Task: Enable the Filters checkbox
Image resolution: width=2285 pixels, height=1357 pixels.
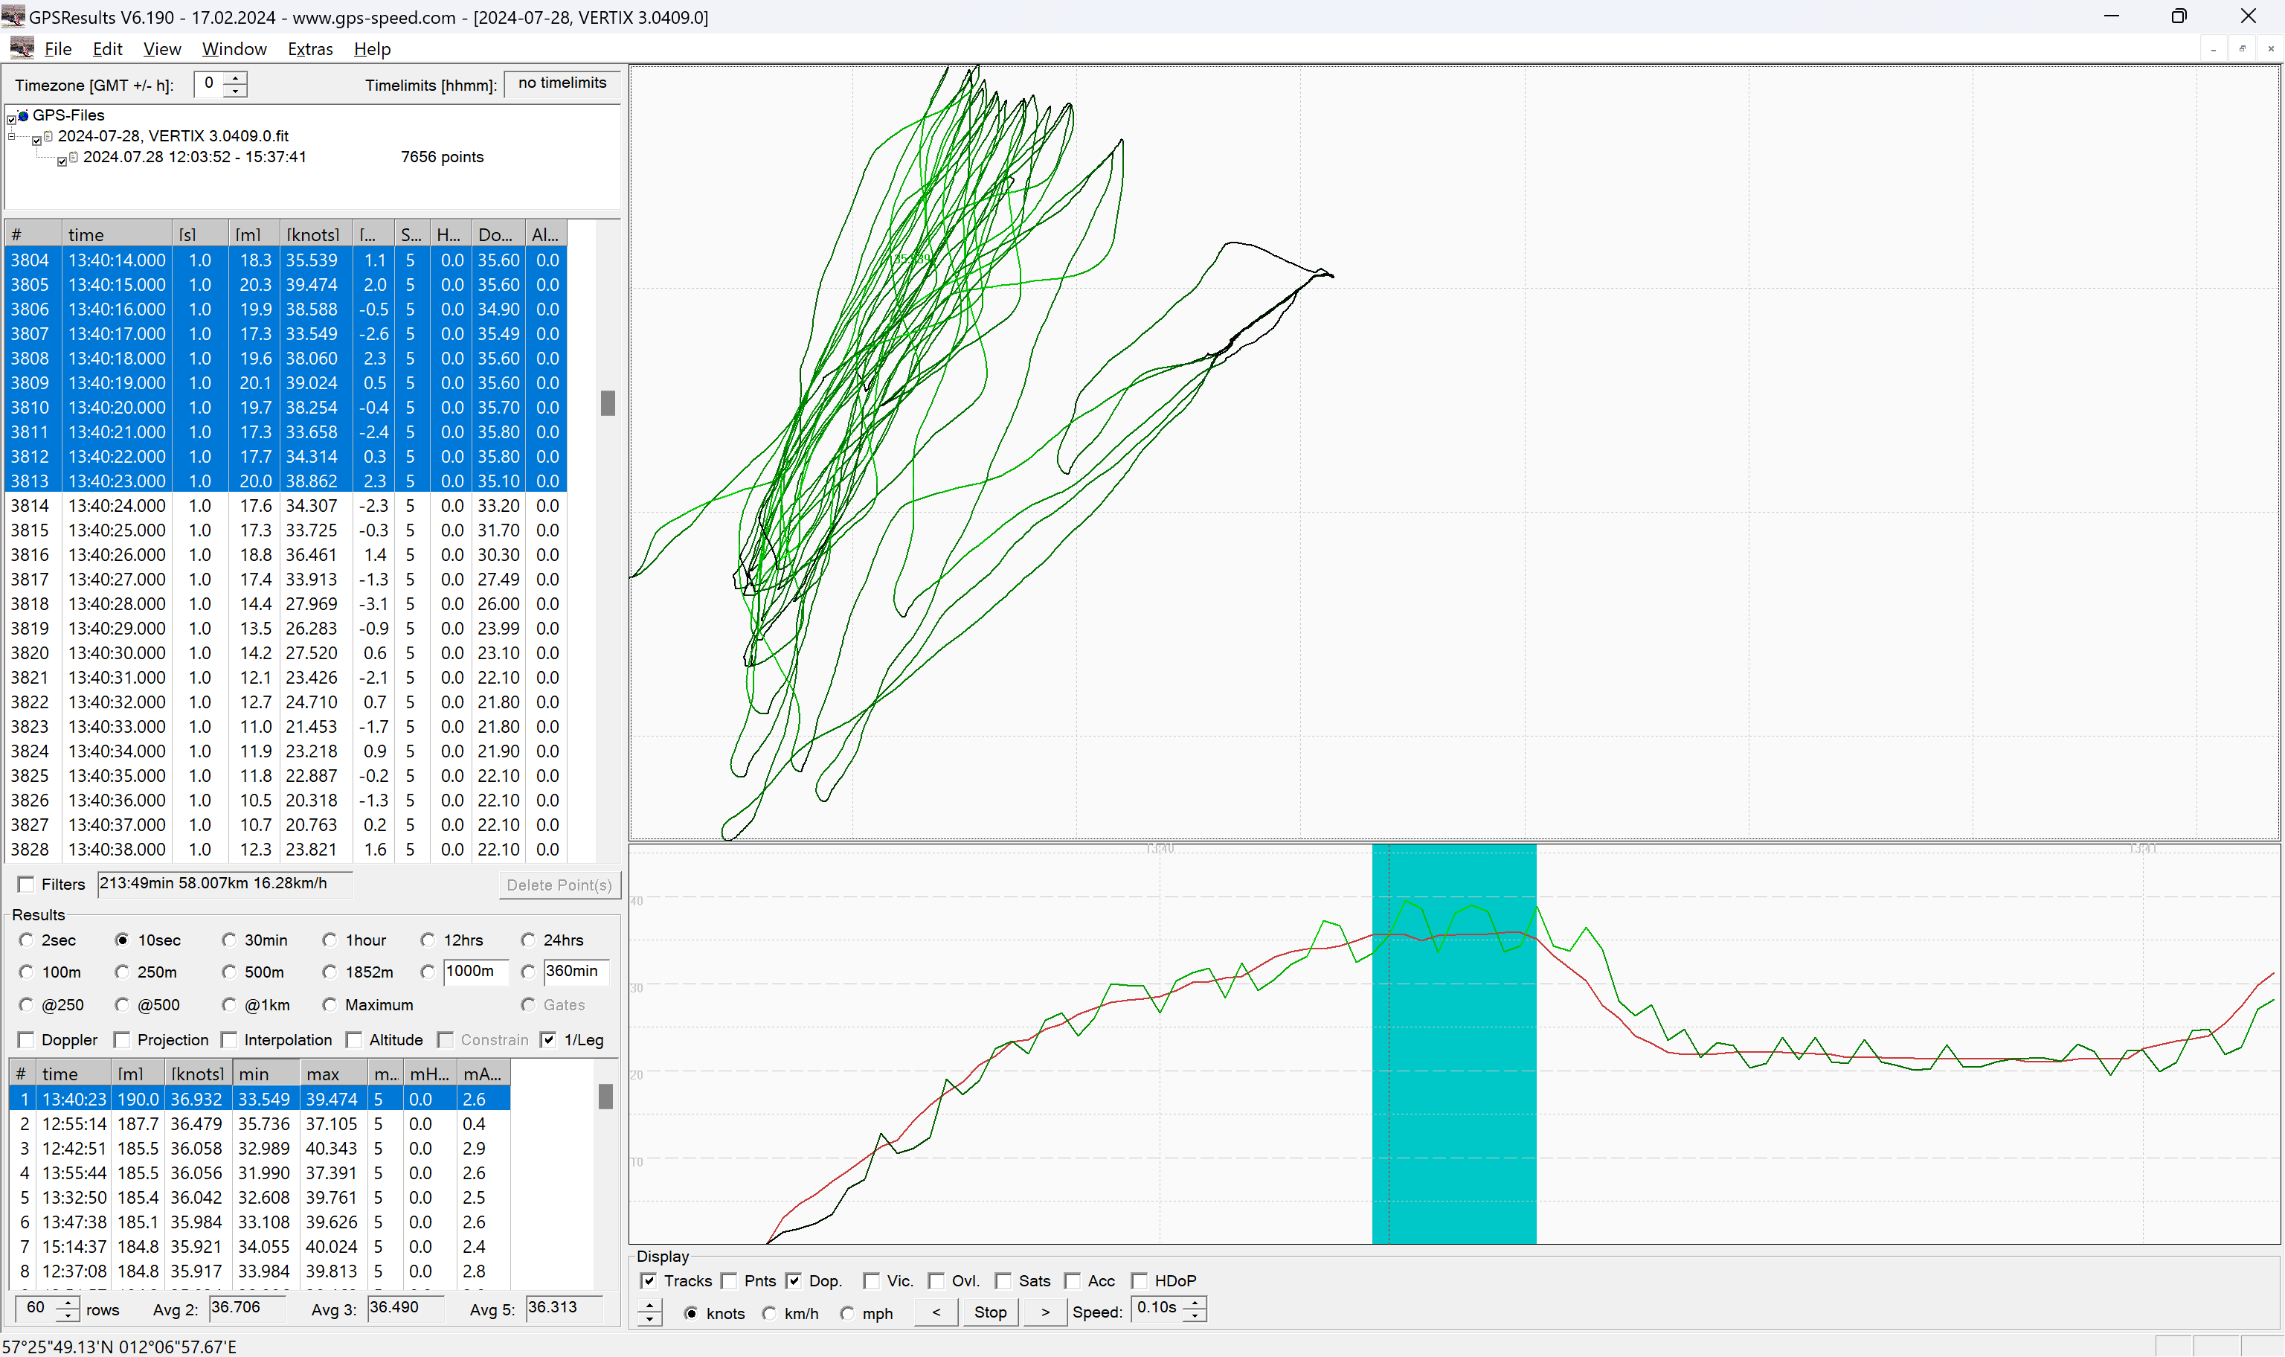Action: point(27,885)
